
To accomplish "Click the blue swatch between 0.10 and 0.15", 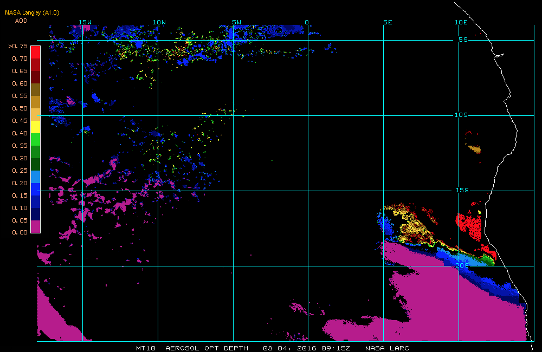I will click(36, 201).
